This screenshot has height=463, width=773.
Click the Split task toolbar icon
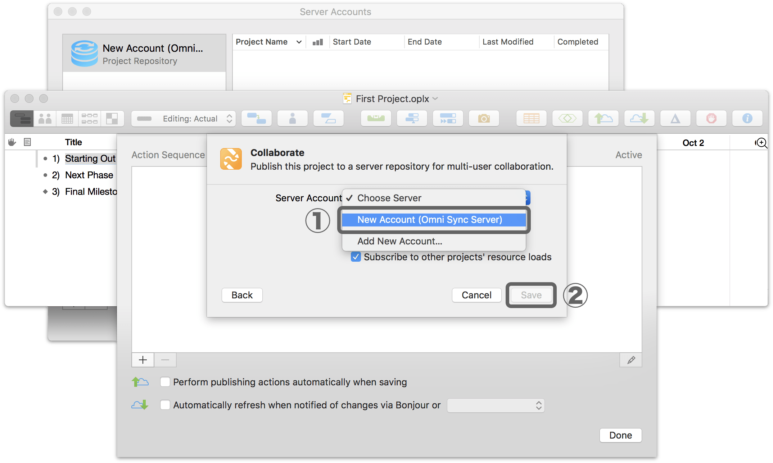(x=329, y=119)
